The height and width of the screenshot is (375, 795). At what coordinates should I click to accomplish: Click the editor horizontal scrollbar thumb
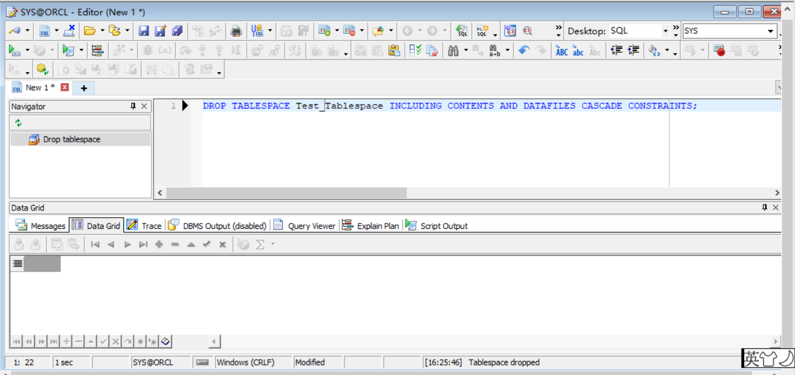286,193
